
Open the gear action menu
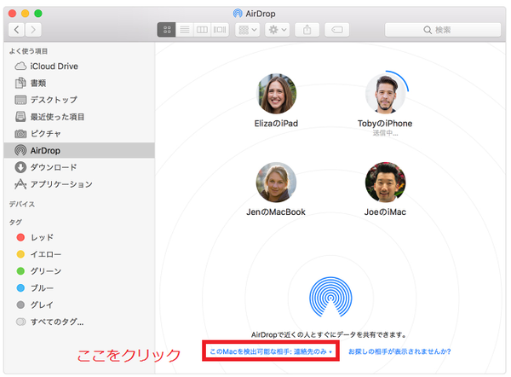click(277, 29)
